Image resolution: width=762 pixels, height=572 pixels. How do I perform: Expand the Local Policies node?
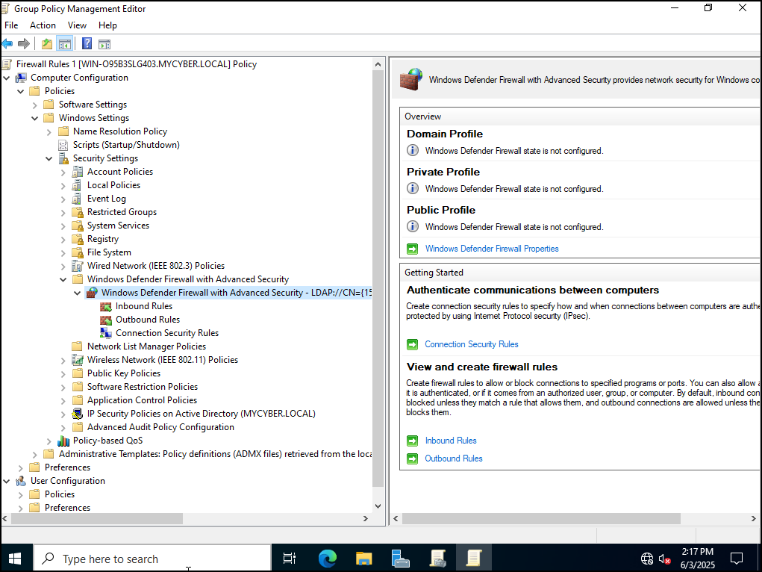point(63,186)
